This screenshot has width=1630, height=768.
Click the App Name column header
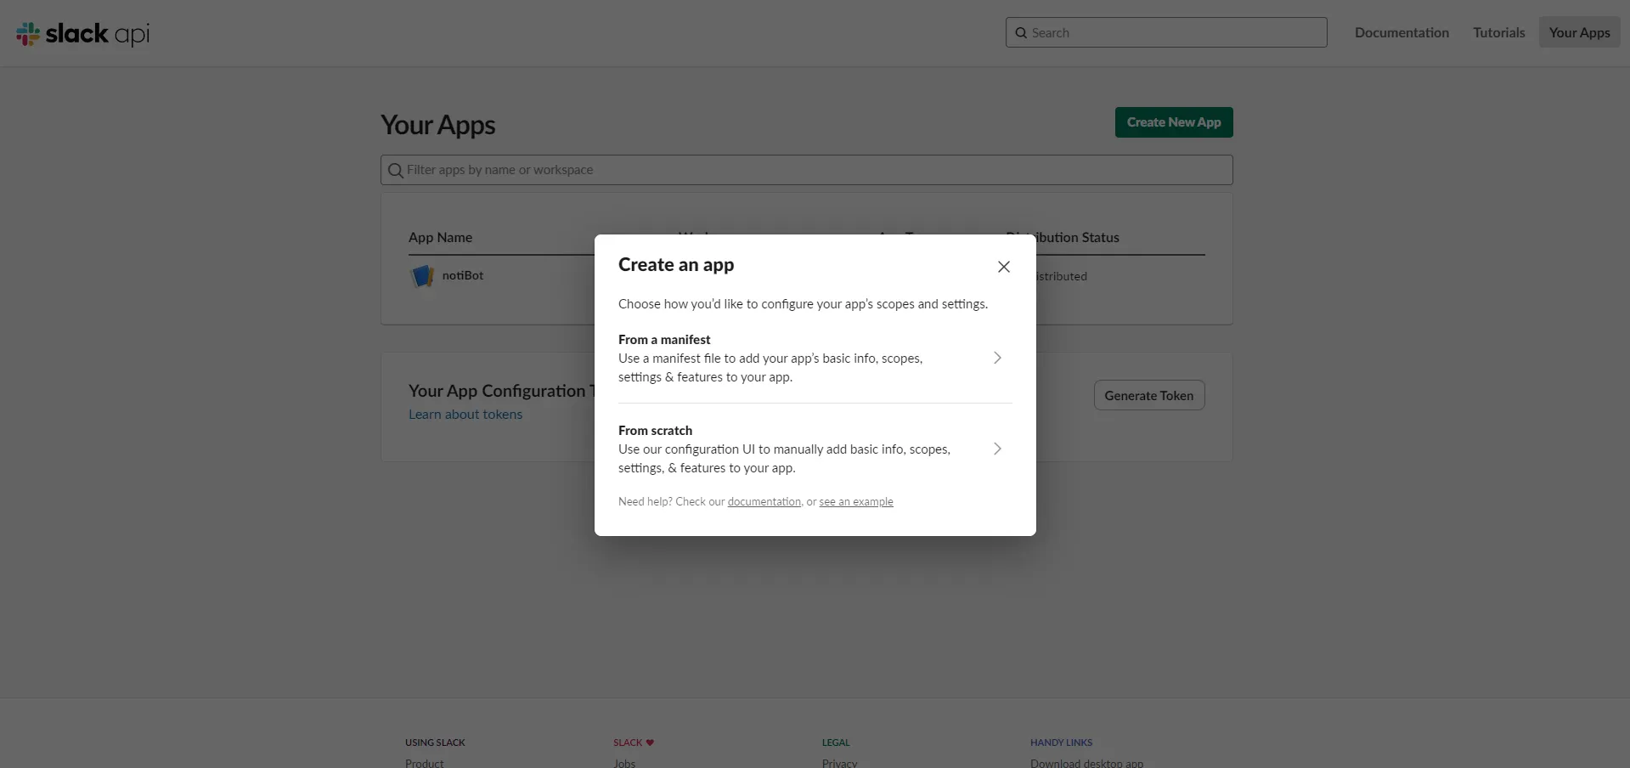(440, 238)
